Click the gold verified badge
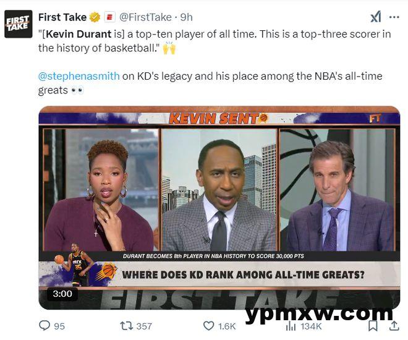 pos(95,17)
